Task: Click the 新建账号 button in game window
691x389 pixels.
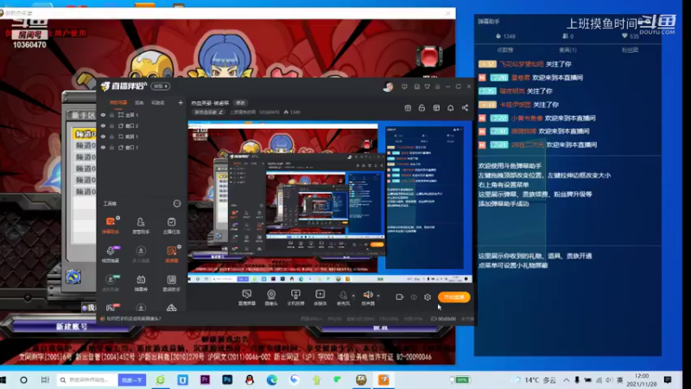Action: pos(72,327)
